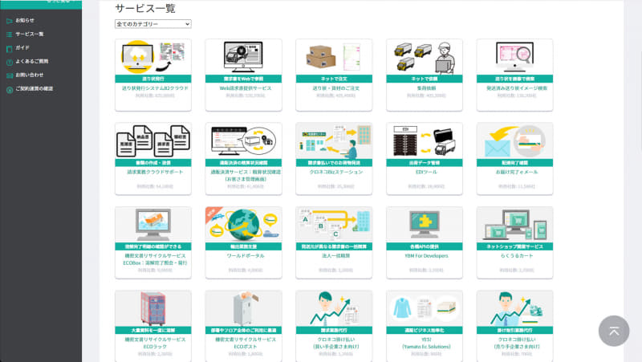Viewport: 642px width, 362px height.
Task: Click the server and truck EDIツール illustration
Action: pyautogui.click(x=425, y=141)
